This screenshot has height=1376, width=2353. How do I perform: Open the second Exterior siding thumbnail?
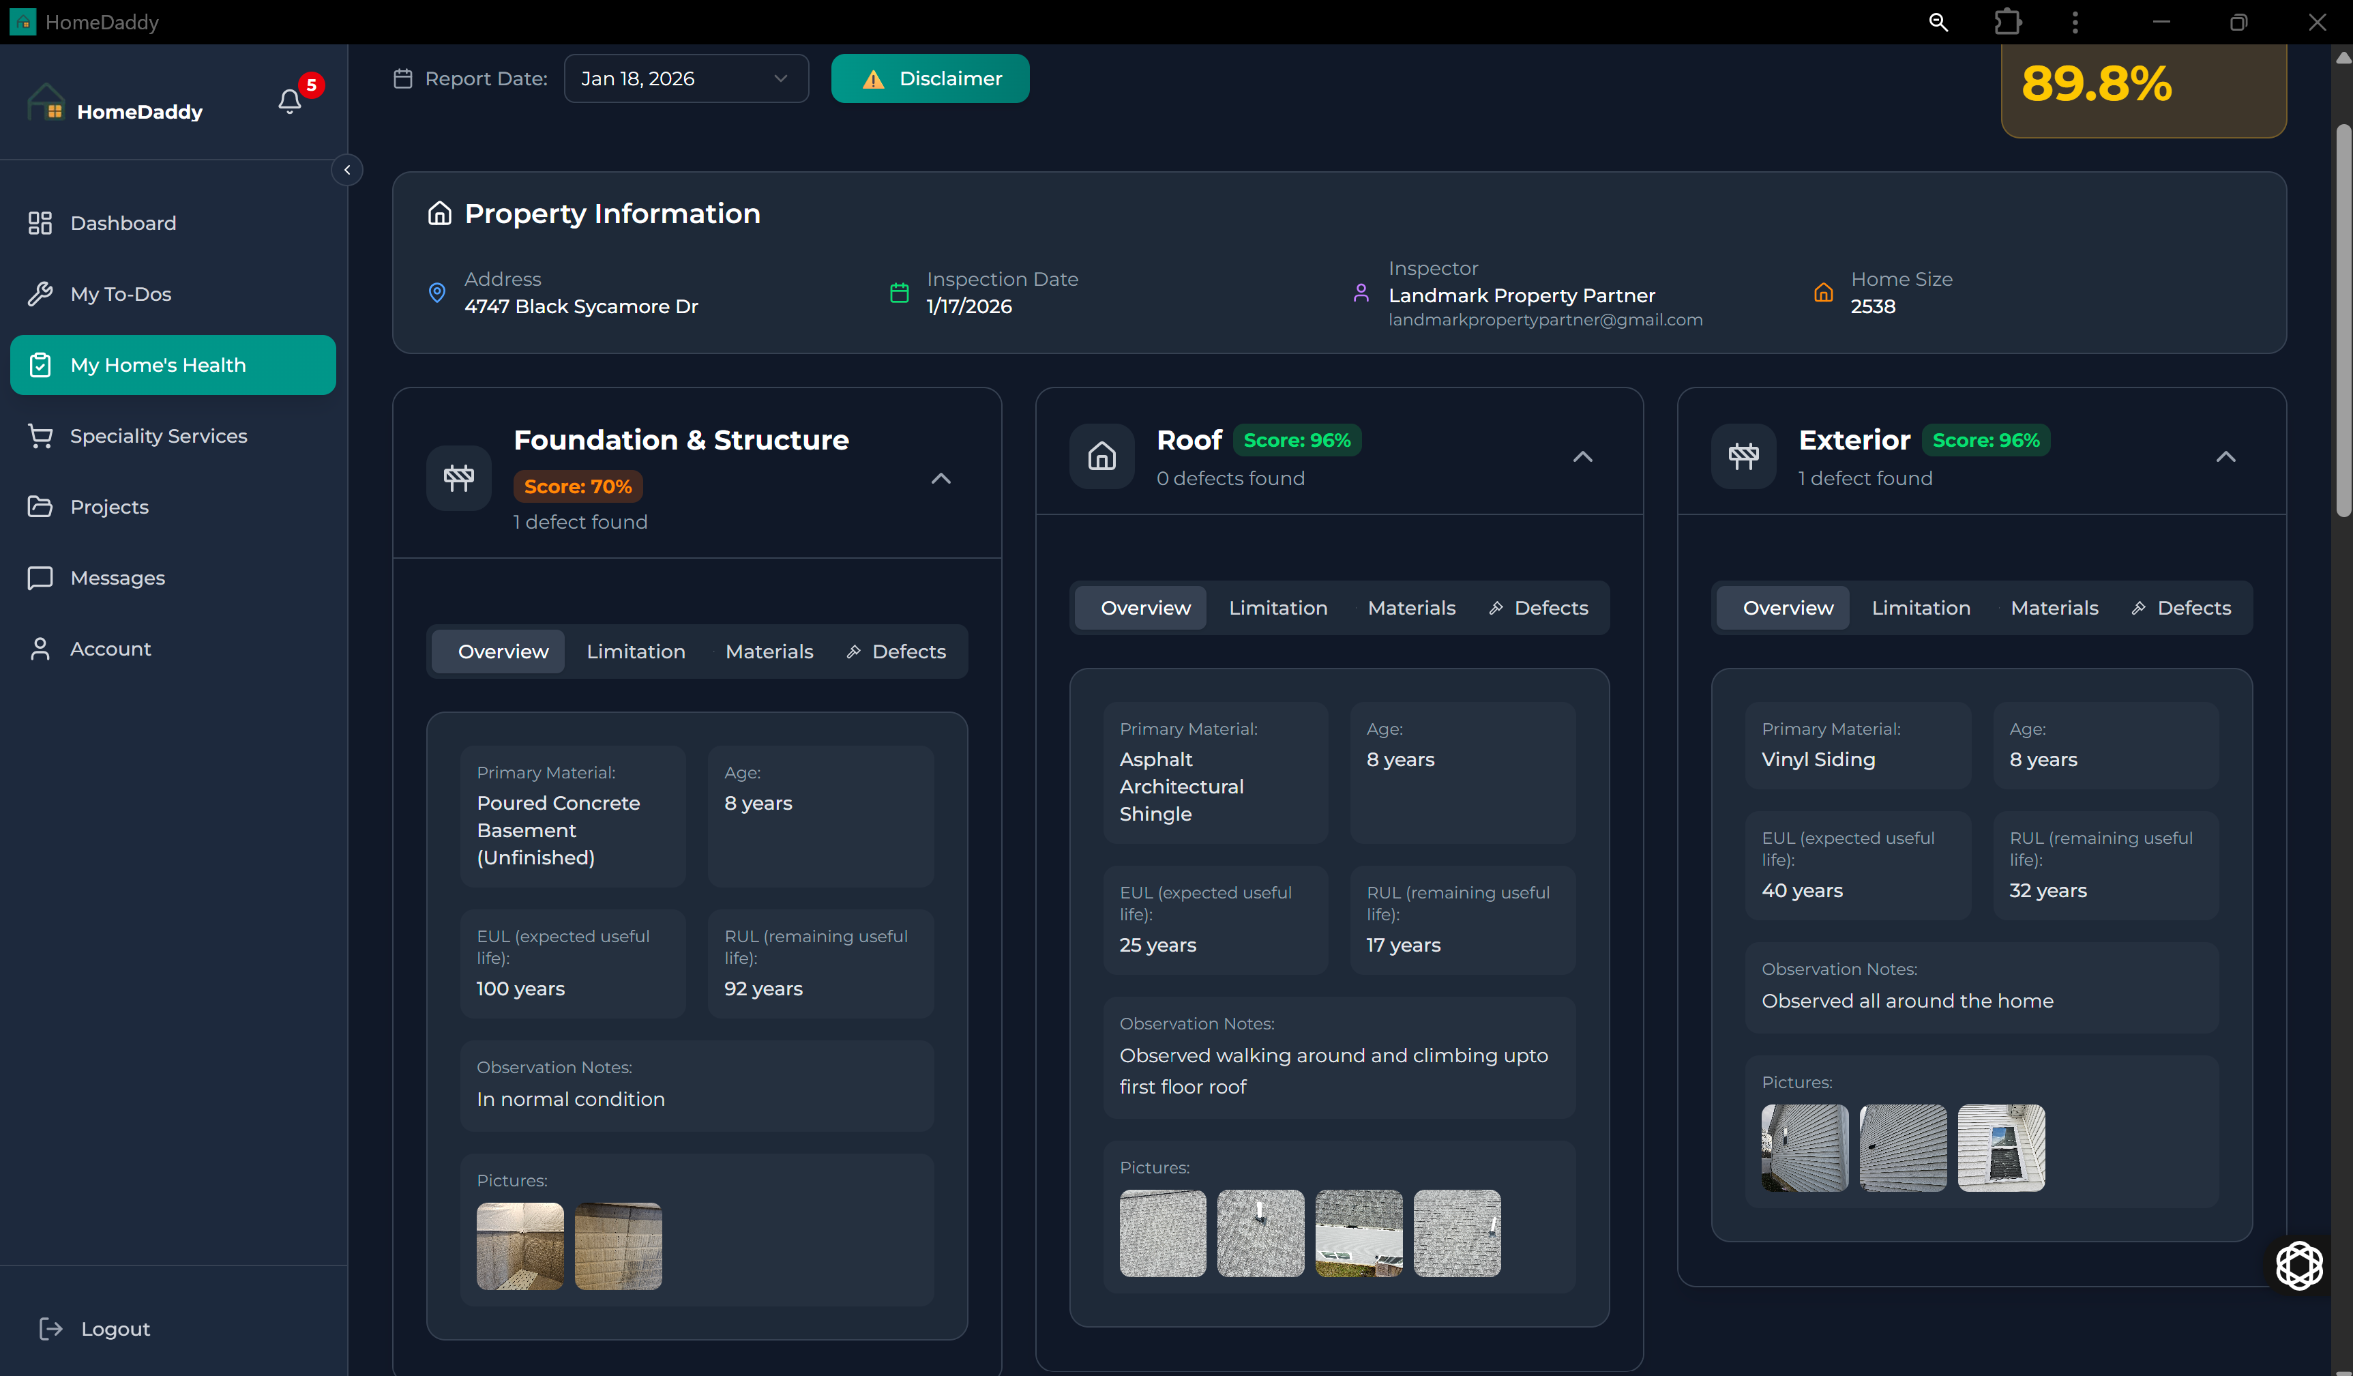click(x=1903, y=1148)
